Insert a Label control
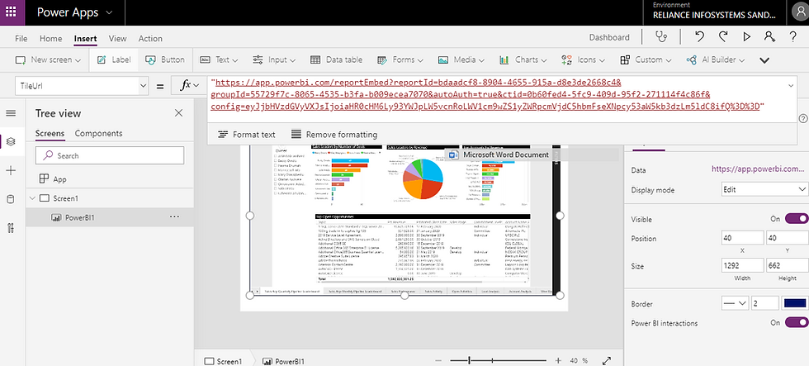 tap(114, 59)
